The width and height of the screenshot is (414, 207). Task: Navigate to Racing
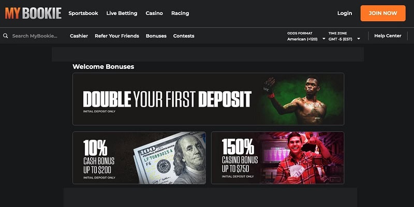coord(180,13)
